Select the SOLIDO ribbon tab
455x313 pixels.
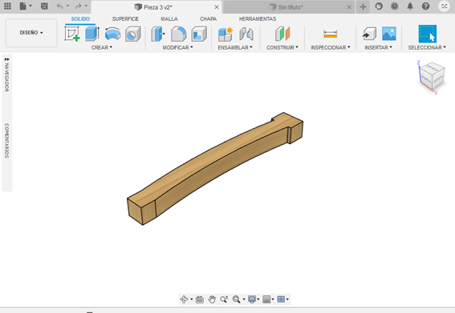(x=80, y=19)
